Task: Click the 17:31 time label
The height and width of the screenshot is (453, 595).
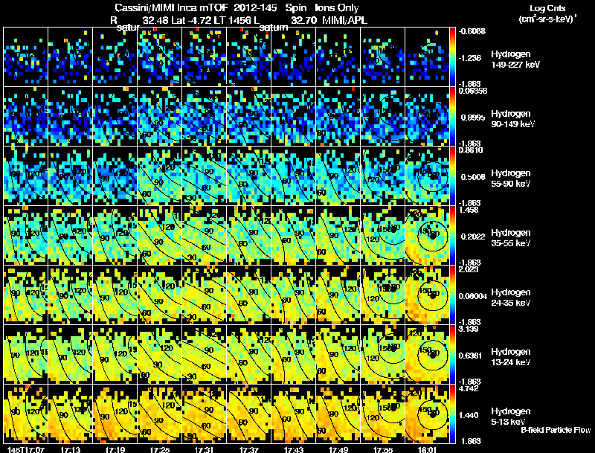Action: pyautogui.click(x=204, y=449)
